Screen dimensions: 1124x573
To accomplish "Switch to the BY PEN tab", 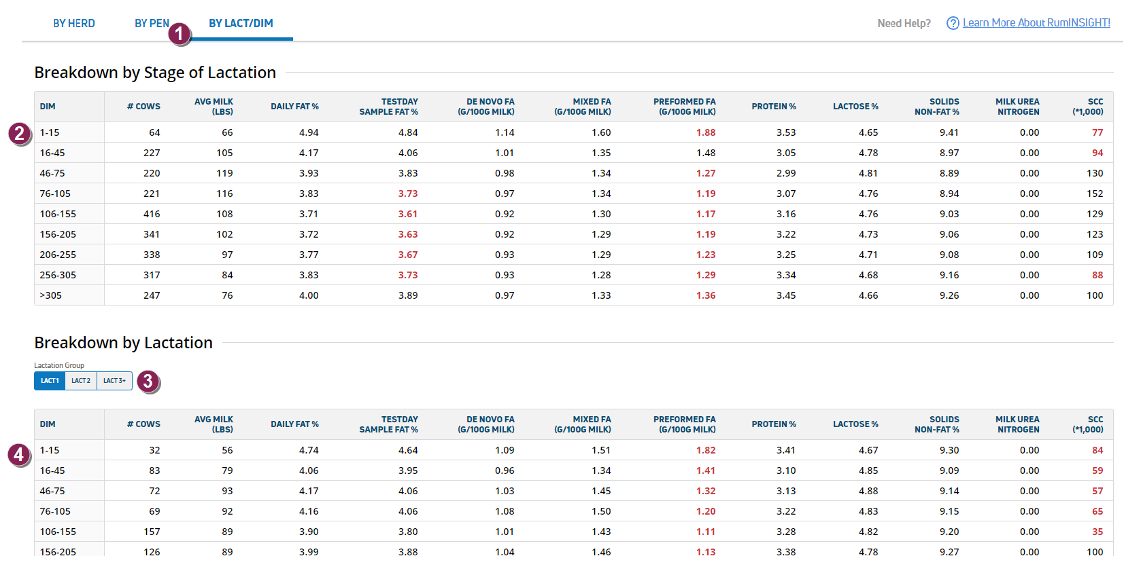I will click(152, 23).
